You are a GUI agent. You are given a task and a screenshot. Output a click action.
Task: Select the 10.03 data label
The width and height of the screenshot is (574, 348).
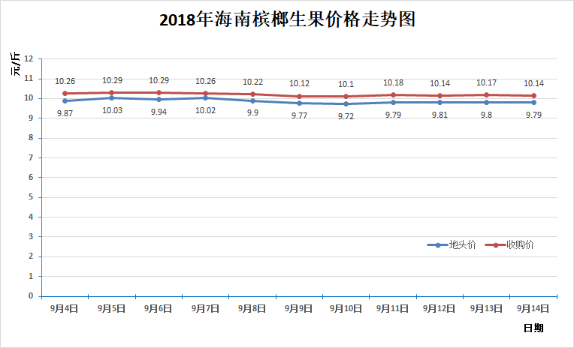pyautogui.click(x=112, y=110)
